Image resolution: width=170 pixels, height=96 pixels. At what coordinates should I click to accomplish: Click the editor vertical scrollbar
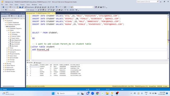pyautogui.click(x=168, y=37)
